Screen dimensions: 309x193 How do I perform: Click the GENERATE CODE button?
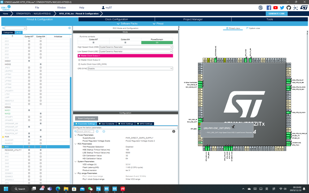coord(277,14)
